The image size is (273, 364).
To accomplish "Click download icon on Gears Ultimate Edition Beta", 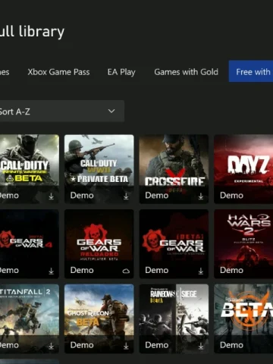I will [201, 271].
